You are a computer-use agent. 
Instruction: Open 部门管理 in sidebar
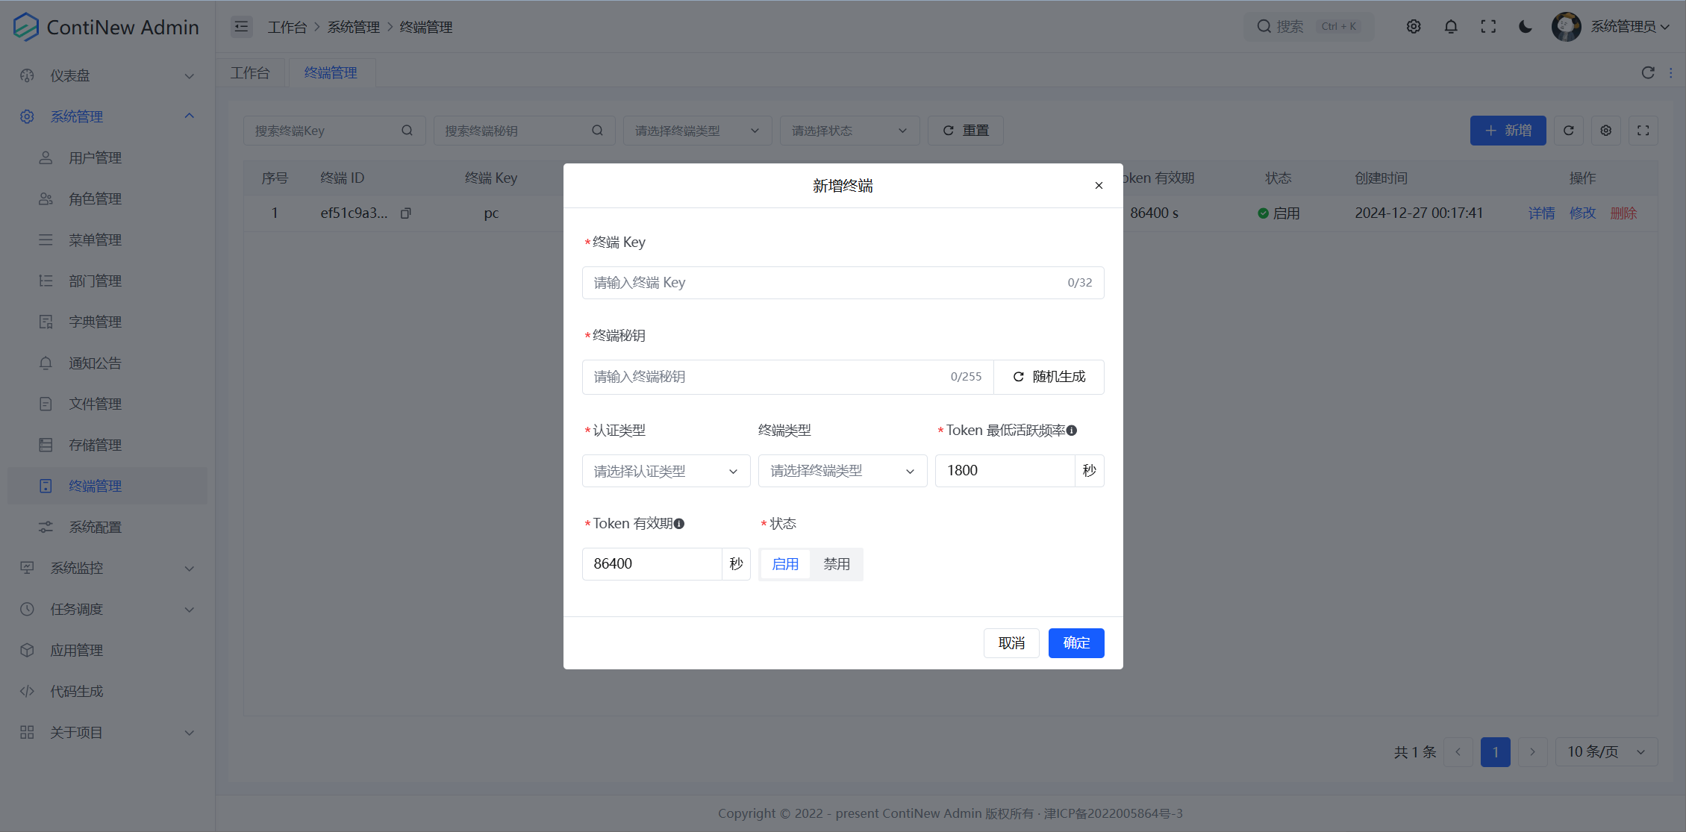107,281
